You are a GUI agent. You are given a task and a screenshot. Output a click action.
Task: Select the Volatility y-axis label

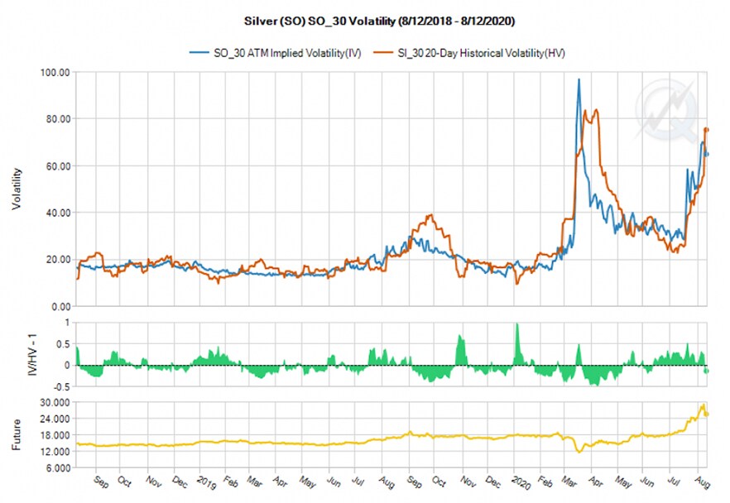tap(17, 189)
